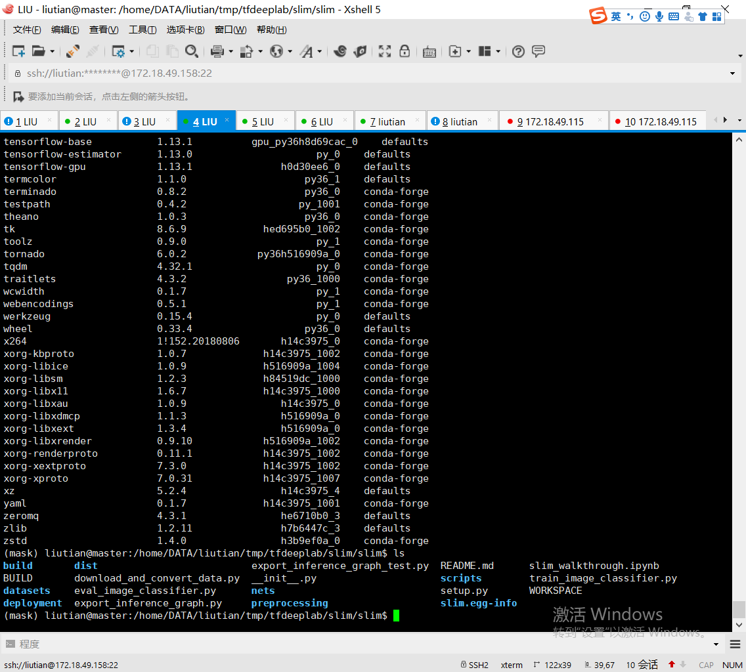
Task: Toggle the NUM indicator in status bar
Action: [732, 665]
